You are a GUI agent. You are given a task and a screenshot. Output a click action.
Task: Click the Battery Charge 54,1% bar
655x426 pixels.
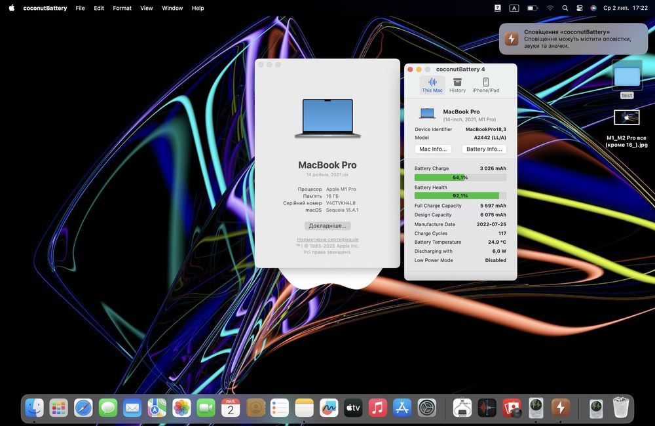tap(460, 178)
